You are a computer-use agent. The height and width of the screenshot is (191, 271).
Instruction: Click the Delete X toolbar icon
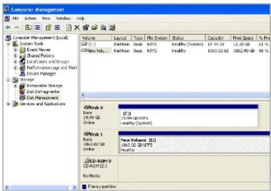point(77,27)
